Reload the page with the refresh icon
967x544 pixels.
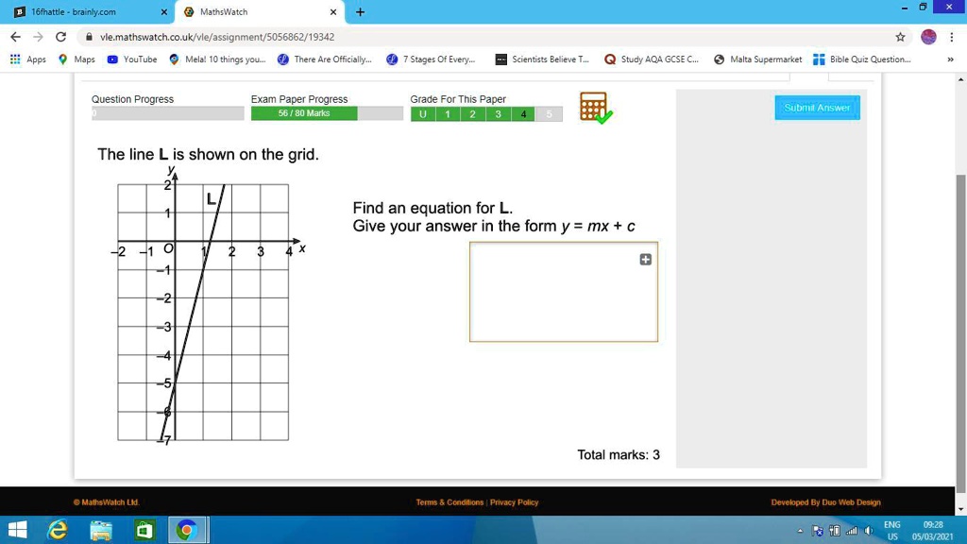click(59, 36)
